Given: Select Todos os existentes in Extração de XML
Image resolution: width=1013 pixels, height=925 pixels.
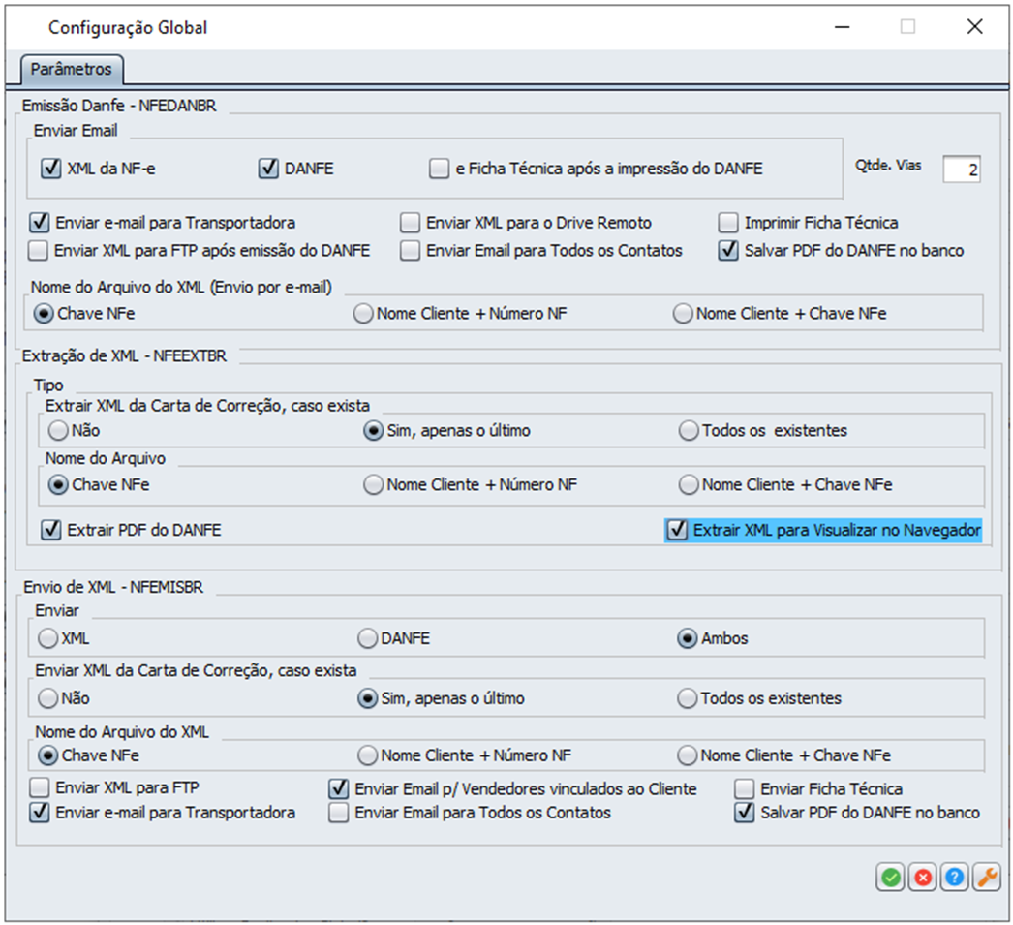Looking at the screenshot, I should pyautogui.click(x=689, y=430).
